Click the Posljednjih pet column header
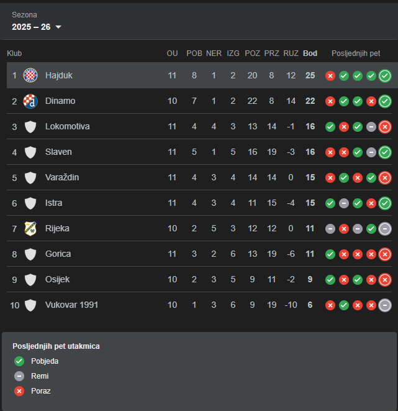The height and width of the screenshot is (411, 398). coord(356,53)
